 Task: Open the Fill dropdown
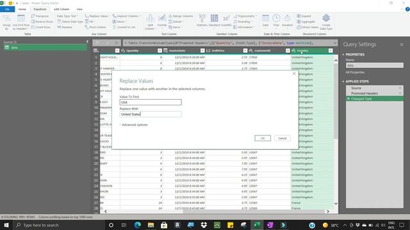click(x=90, y=22)
